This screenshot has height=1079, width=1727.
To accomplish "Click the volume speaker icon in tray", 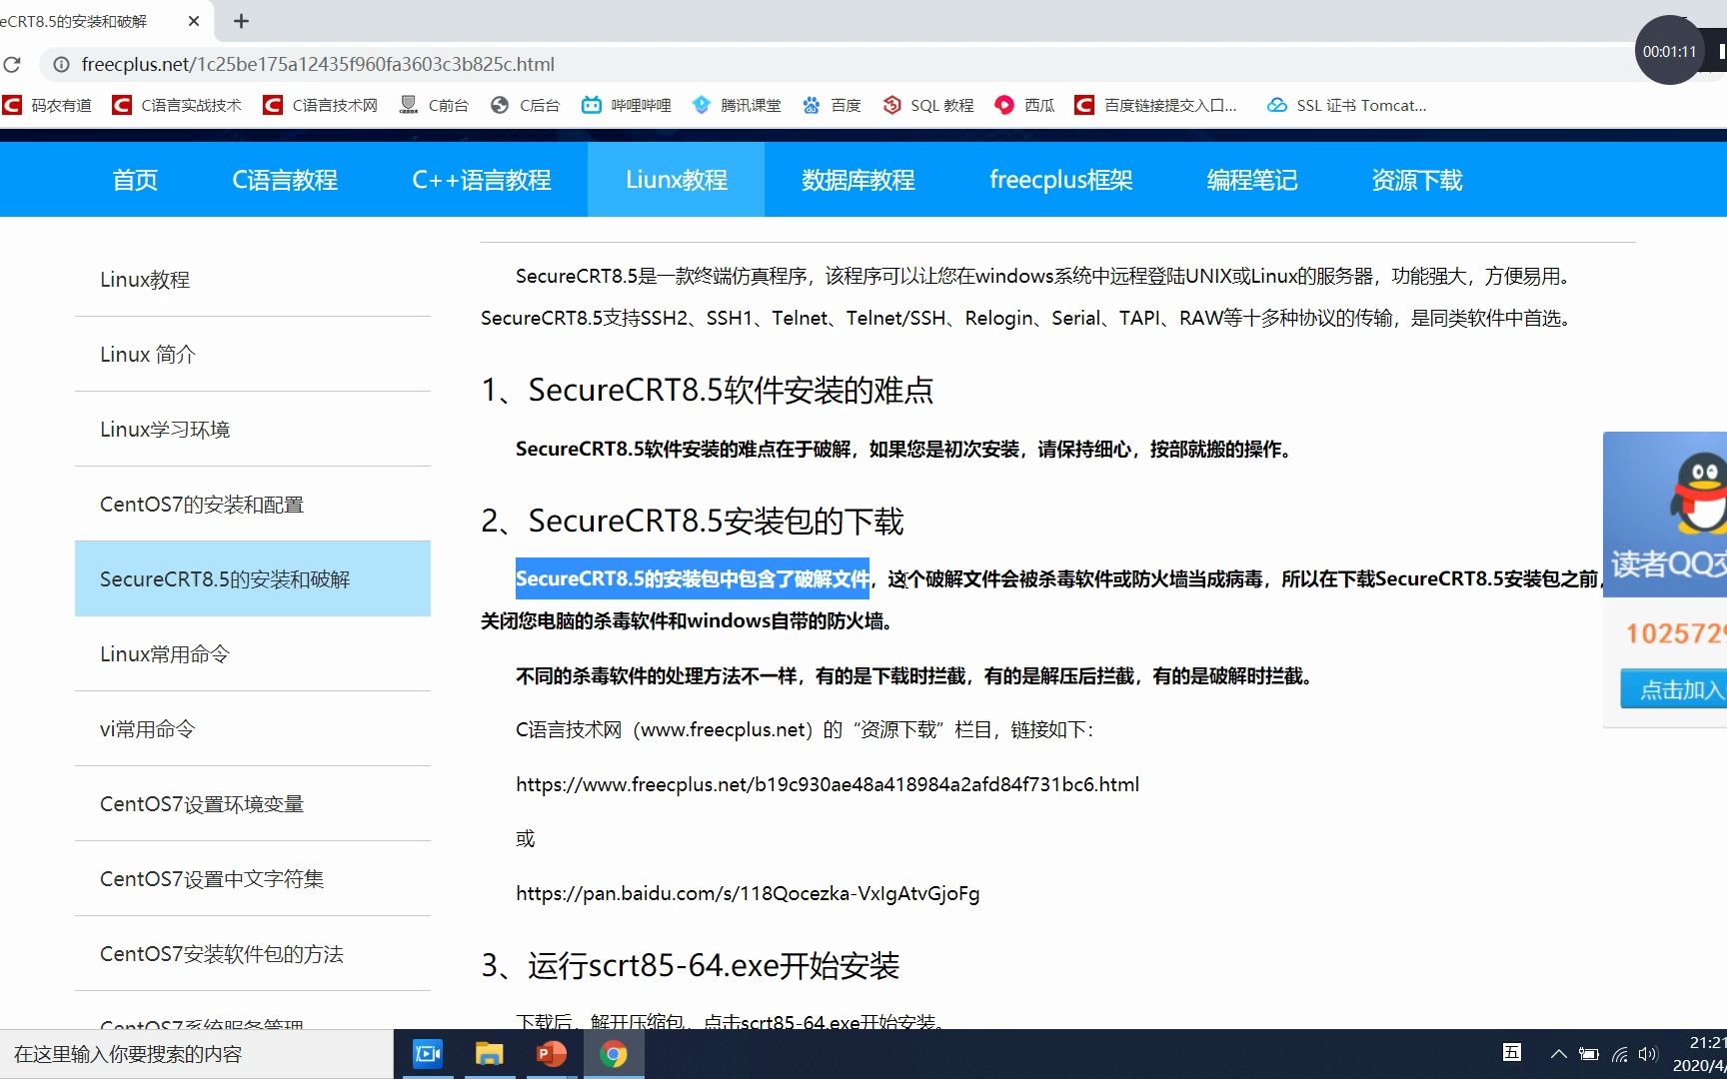I will point(1648,1054).
